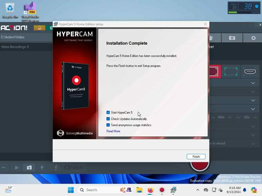
Task: Click the Finish button in HyperCam setup
Action: [x=196, y=156]
